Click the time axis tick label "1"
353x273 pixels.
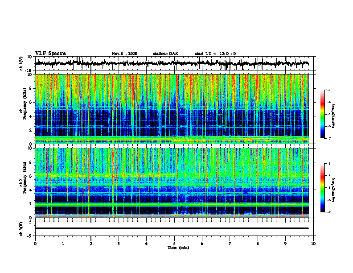click(63, 244)
